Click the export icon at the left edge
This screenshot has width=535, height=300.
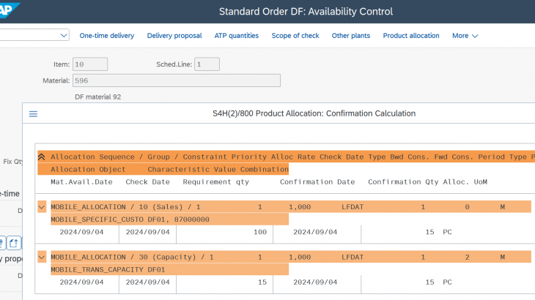14,243
